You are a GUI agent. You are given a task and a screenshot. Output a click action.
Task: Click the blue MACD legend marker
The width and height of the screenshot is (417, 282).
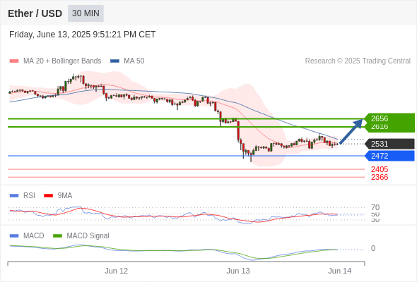[x=14, y=236]
